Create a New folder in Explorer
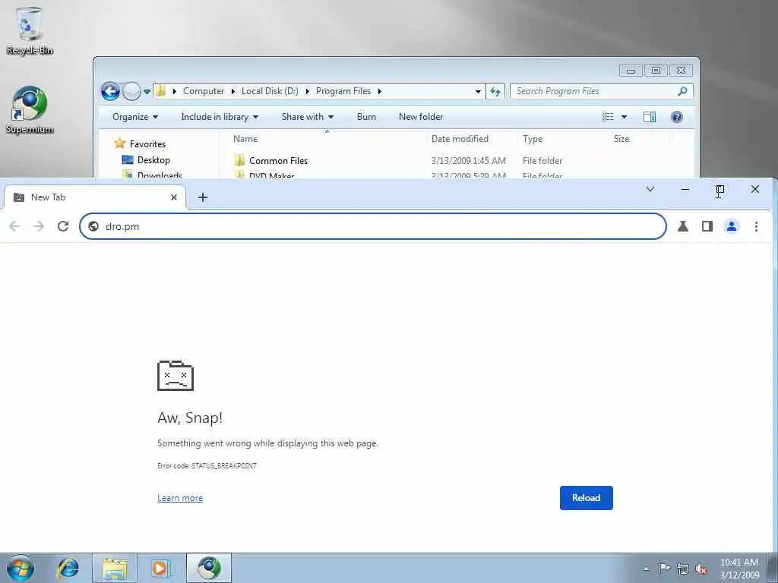The image size is (778, 583). [x=421, y=117]
